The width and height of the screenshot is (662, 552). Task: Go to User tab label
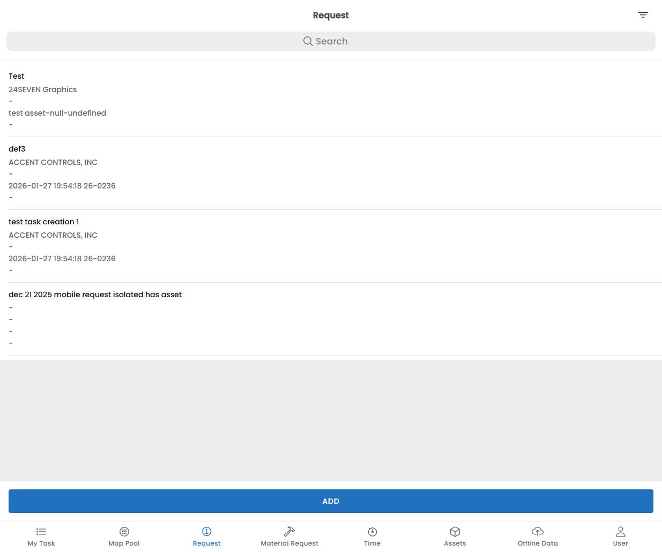[x=621, y=543]
